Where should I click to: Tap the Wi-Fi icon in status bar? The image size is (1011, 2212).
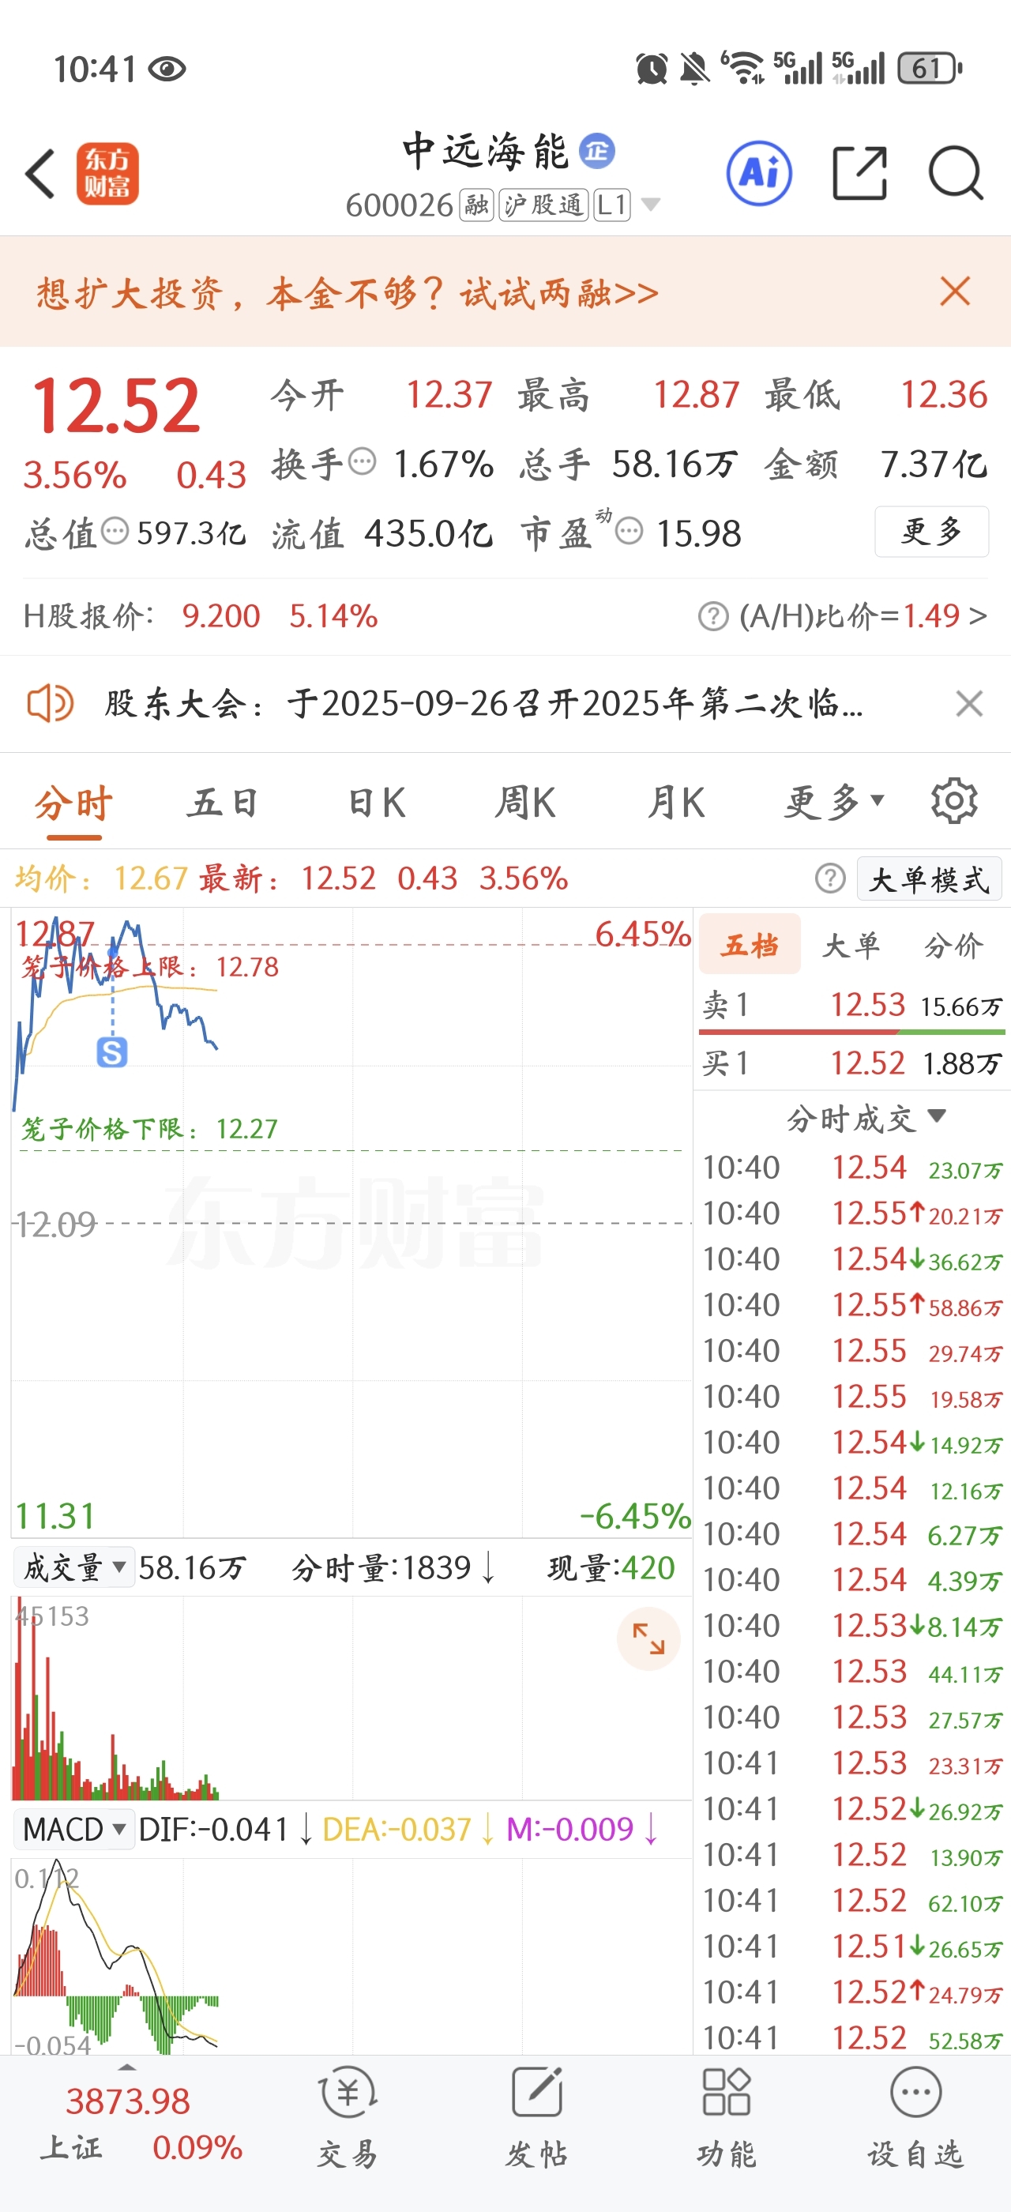pyautogui.click(x=743, y=68)
